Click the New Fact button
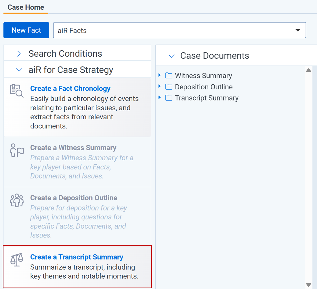317x289 pixels. point(26,30)
